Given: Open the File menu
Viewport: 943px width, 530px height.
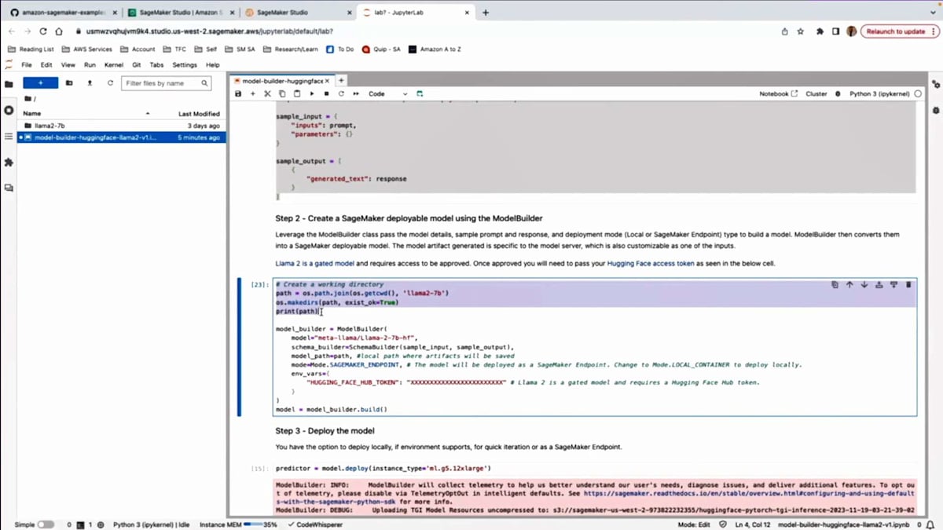Looking at the screenshot, I should (27, 65).
